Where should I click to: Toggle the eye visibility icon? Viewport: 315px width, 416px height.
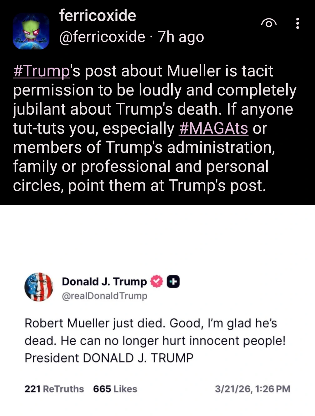[x=268, y=23]
